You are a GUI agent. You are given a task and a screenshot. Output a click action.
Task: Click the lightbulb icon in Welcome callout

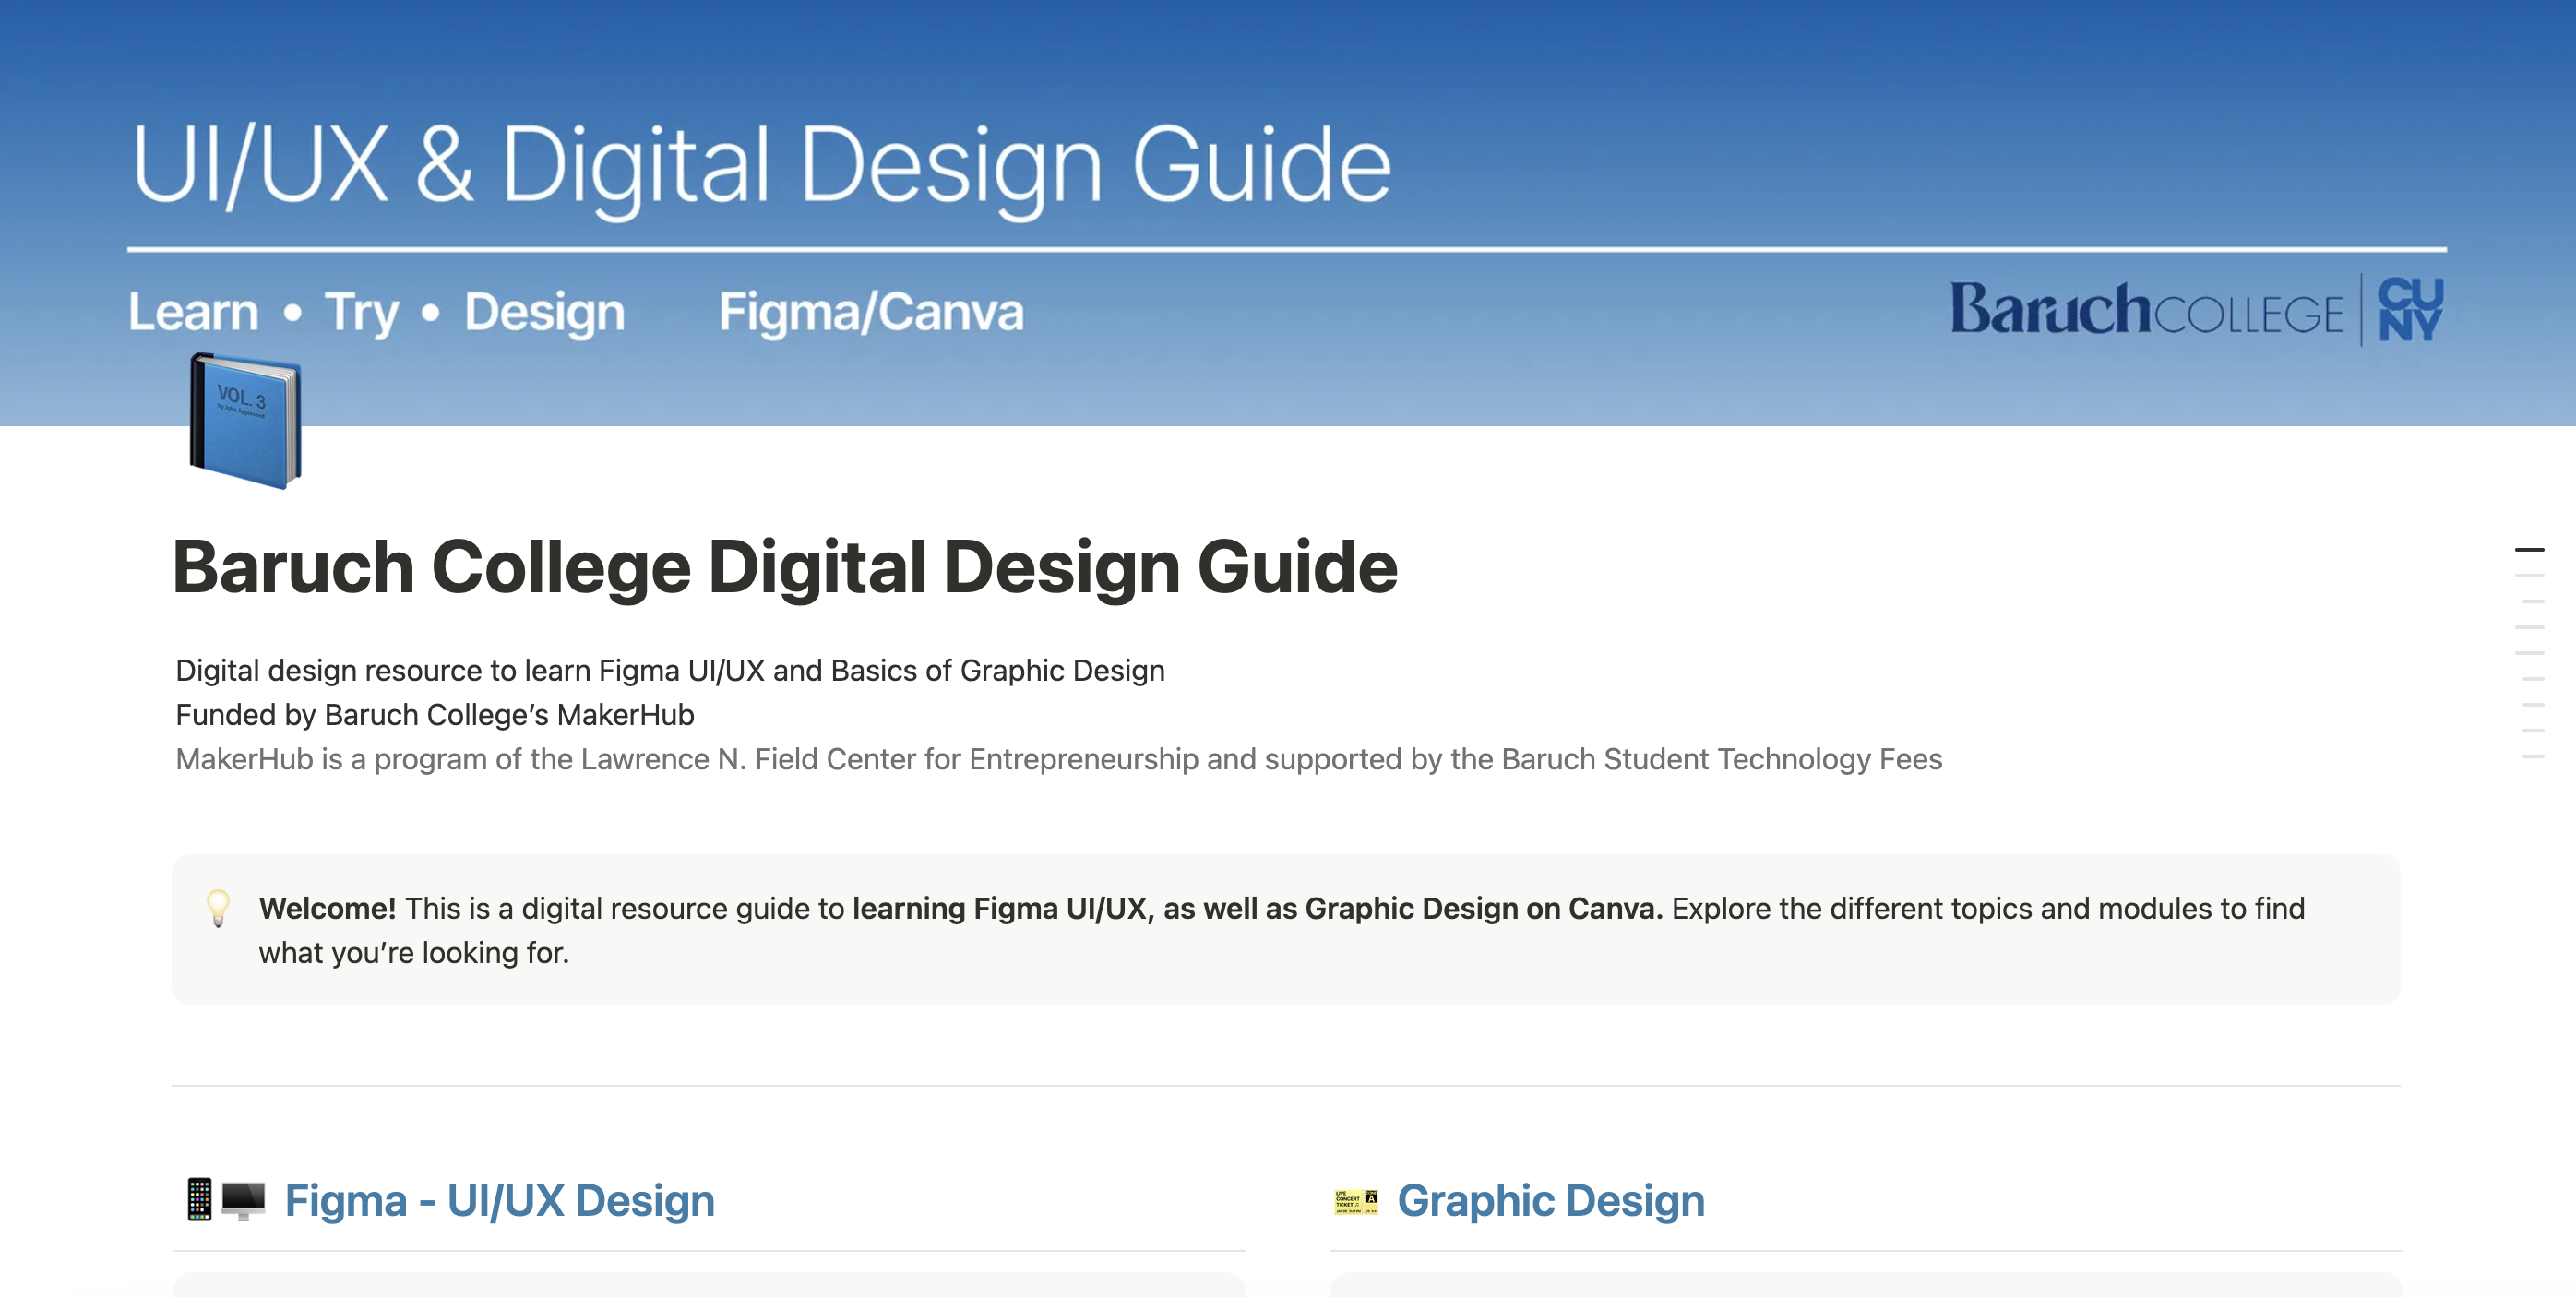218,908
